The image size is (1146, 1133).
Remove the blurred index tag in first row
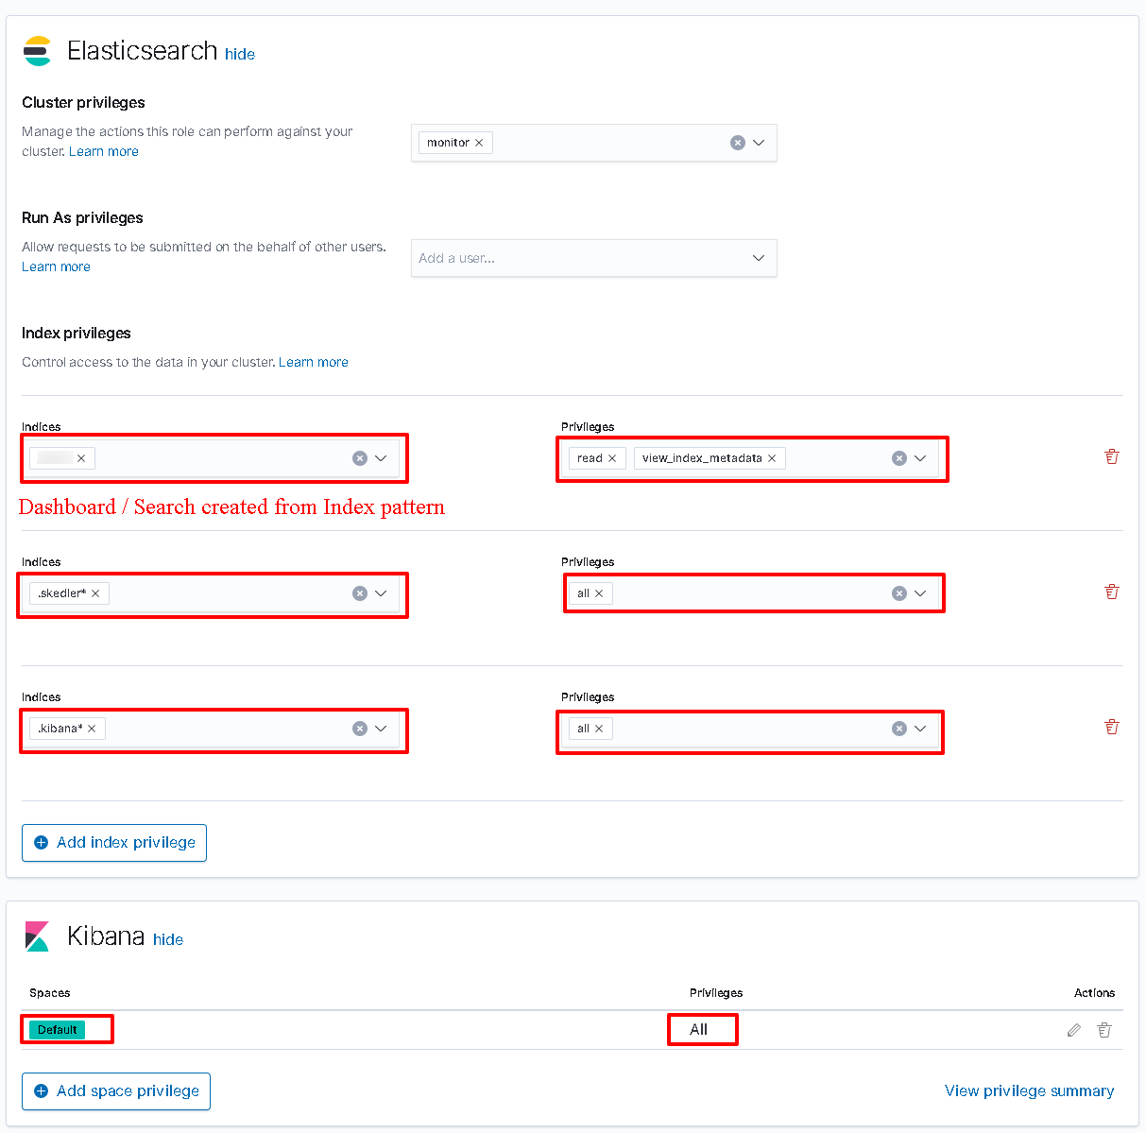coord(81,458)
